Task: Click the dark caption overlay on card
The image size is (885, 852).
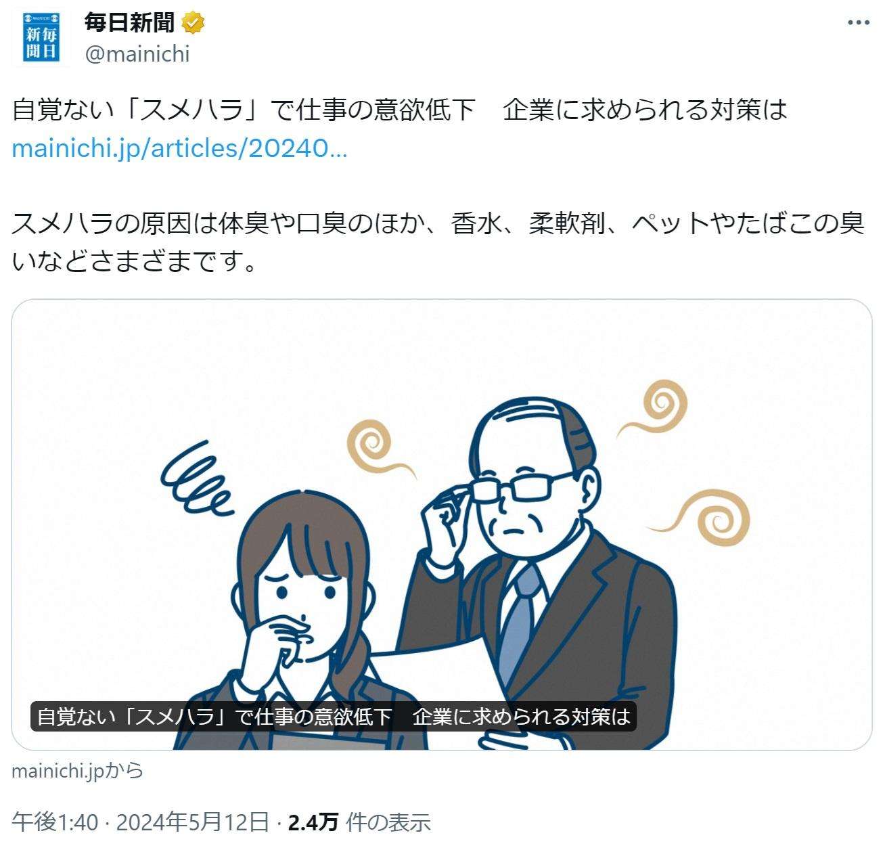Action: click(x=334, y=717)
